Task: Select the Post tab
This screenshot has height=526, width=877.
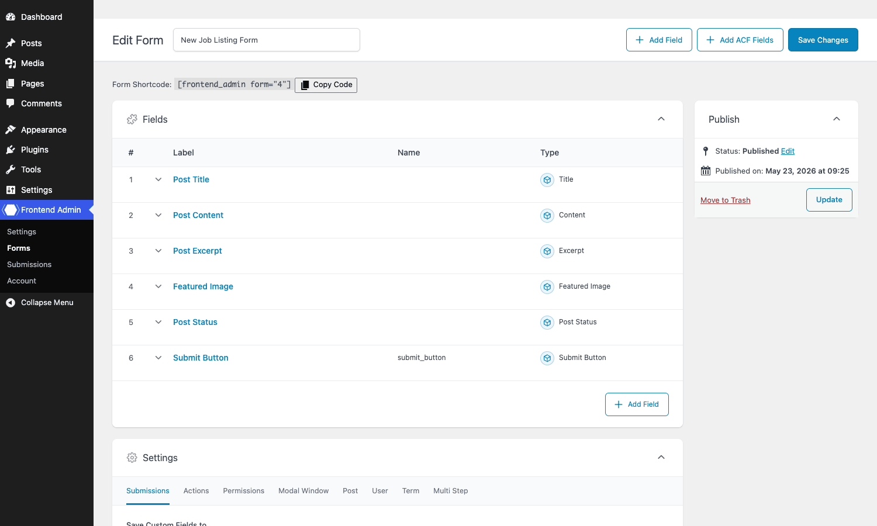Action: point(350,491)
